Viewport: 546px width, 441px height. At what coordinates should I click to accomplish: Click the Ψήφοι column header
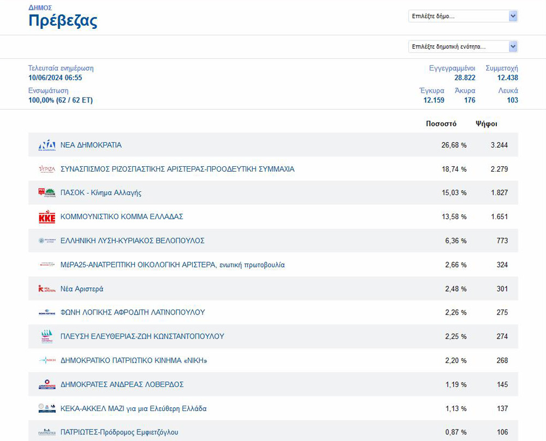pos(486,124)
